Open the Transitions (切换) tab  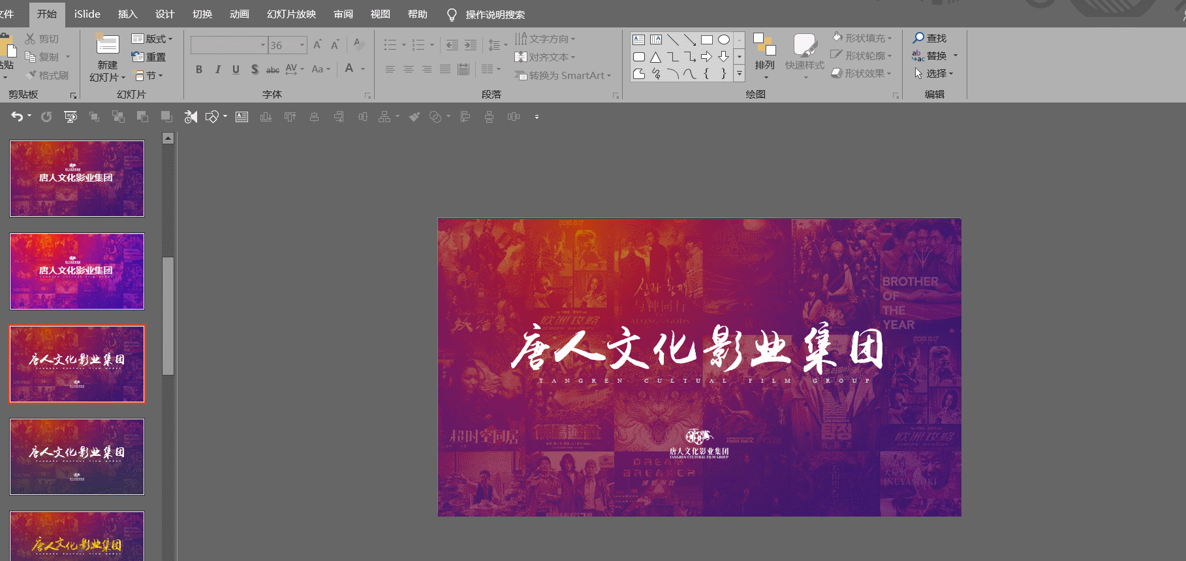[202, 14]
